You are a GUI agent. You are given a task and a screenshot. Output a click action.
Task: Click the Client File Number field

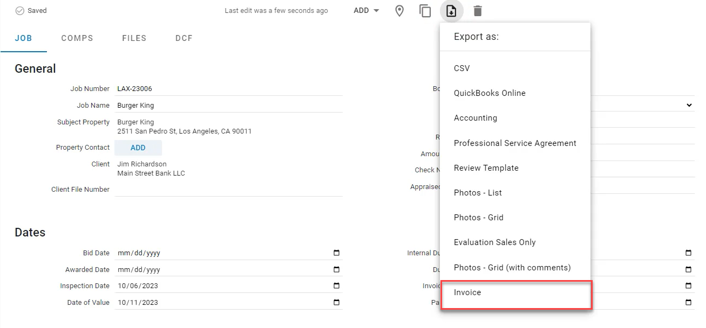pyautogui.click(x=229, y=190)
